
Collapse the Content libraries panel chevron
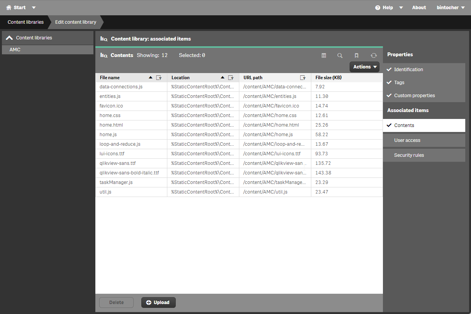tap(9, 37)
